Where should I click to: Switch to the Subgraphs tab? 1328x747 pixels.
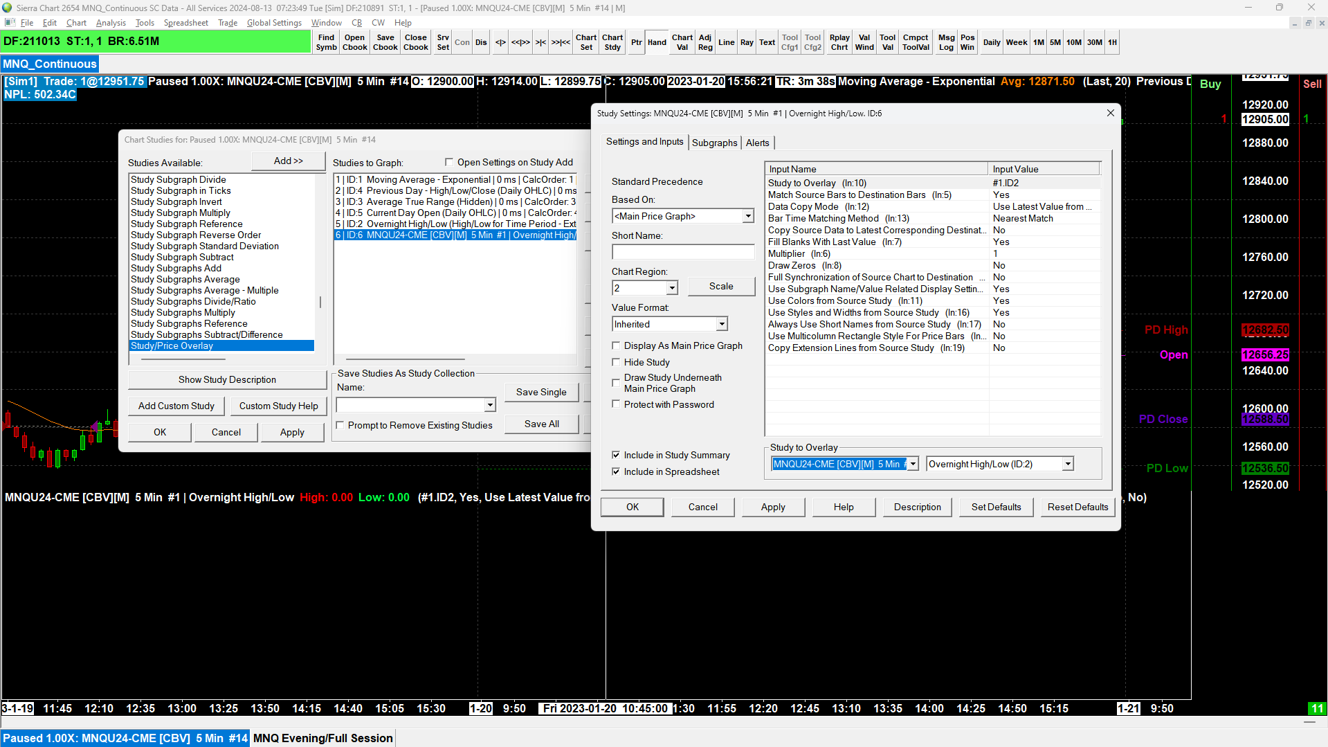tap(714, 143)
